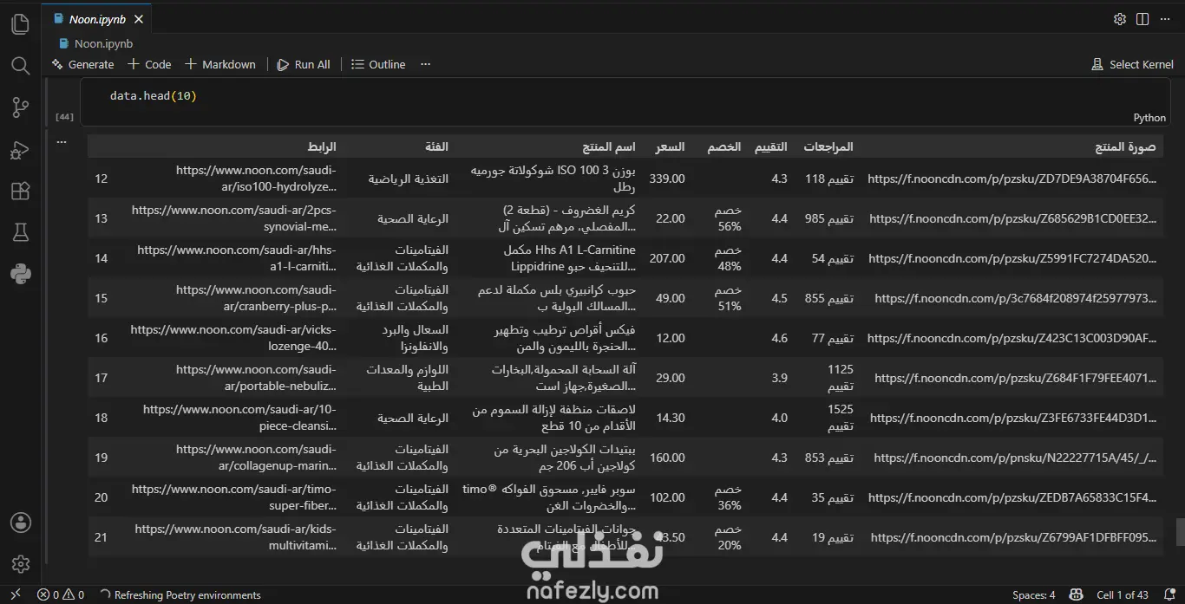Image resolution: width=1185 pixels, height=604 pixels.
Task: Select row index 15
Action: (x=101, y=298)
